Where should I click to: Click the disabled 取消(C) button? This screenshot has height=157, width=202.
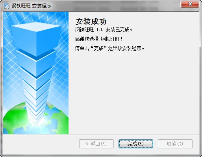click(175, 144)
